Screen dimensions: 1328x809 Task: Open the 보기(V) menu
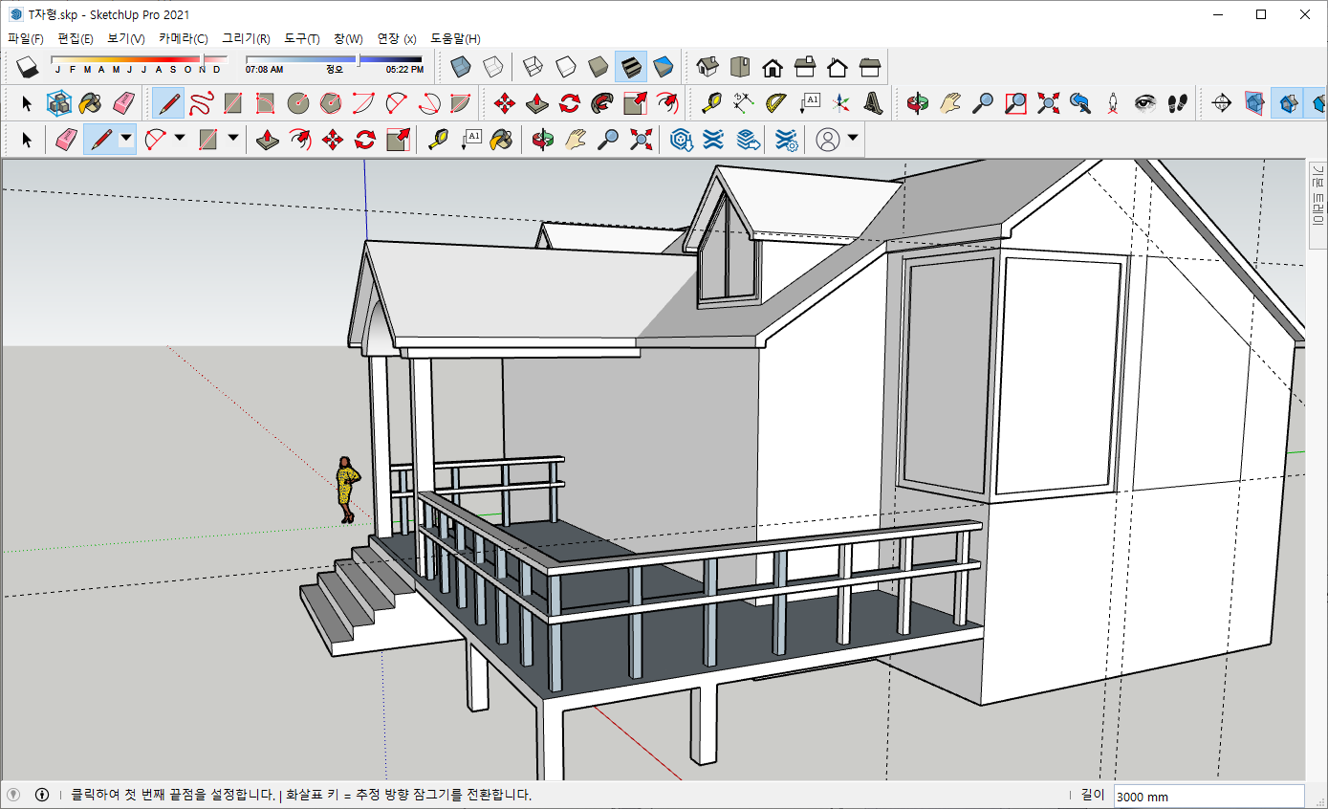[x=126, y=39]
